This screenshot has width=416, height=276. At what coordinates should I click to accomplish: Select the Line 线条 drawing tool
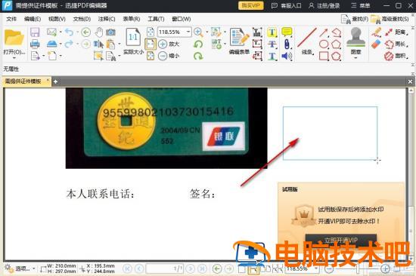[307, 41]
